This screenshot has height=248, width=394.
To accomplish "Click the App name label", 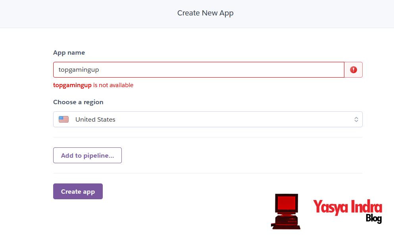I will point(69,53).
